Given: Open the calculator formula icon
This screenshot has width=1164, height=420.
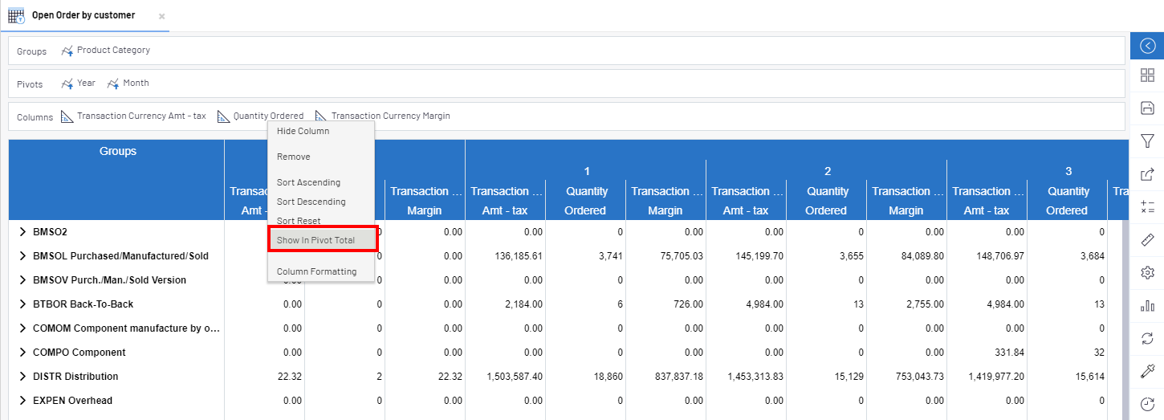Looking at the screenshot, I should [x=1147, y=206].
